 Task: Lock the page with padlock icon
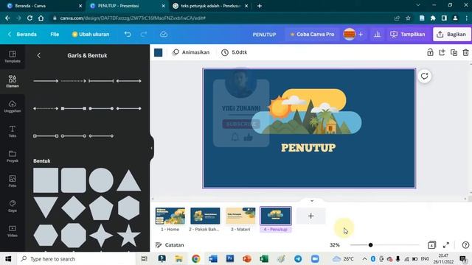pyautogui.click(x=430, y=52)
